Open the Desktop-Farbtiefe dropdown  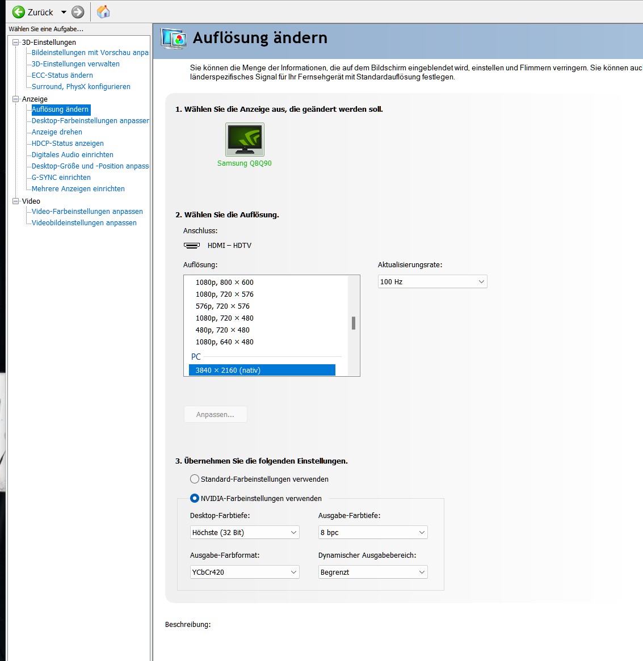[x=245, y=533]
